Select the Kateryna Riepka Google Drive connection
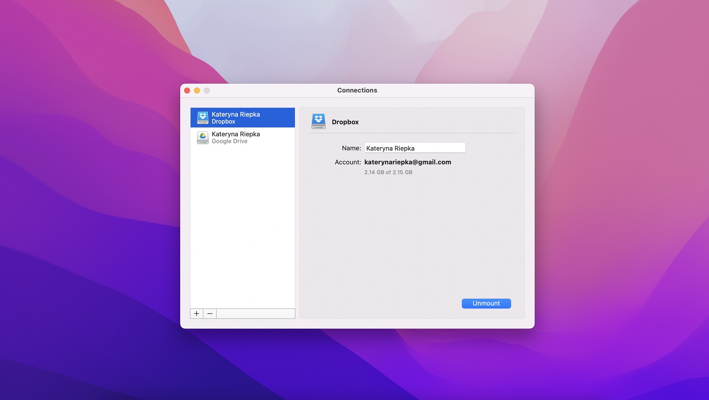Image resolution: width=709 pixels, height=400 pixels. pyautogui.click(x=242, y=137)
